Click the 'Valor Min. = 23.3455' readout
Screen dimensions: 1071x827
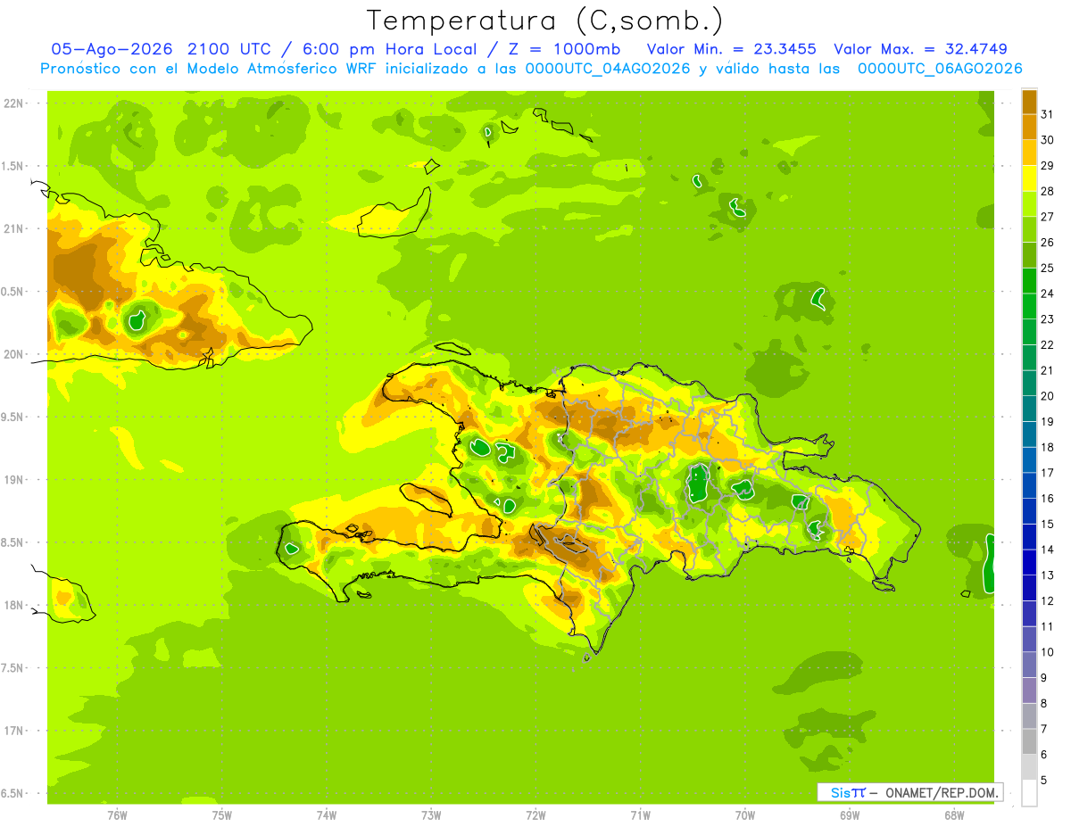tap(731, 49)
